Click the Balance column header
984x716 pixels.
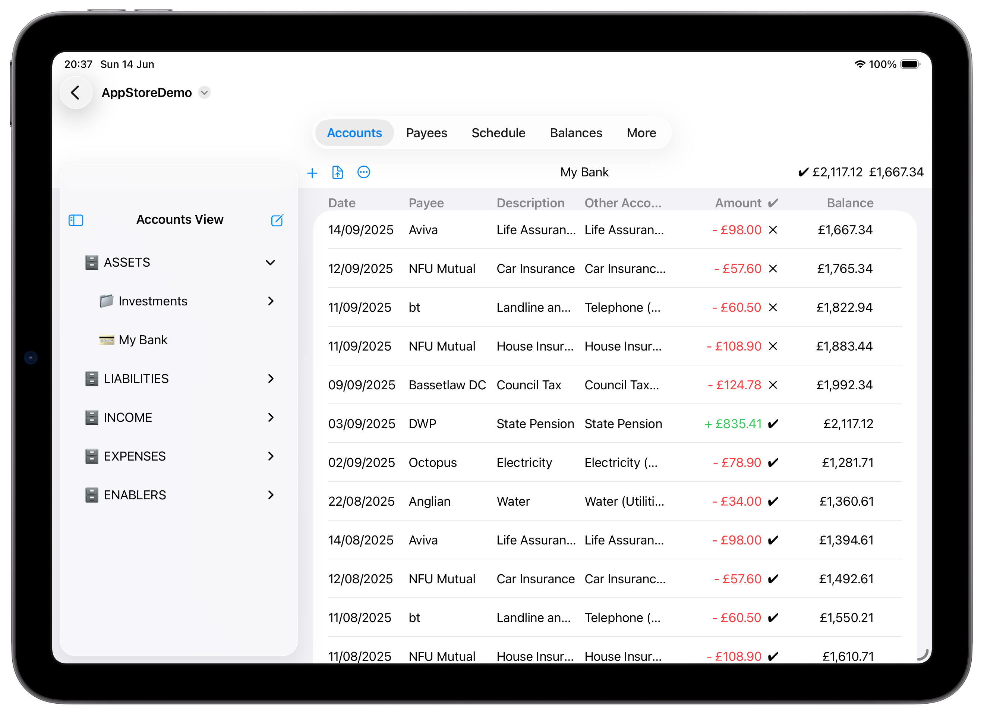click(850, 203)
